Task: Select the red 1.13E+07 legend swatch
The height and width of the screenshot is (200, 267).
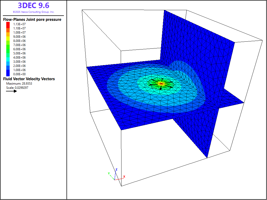Action: (8, 24)
